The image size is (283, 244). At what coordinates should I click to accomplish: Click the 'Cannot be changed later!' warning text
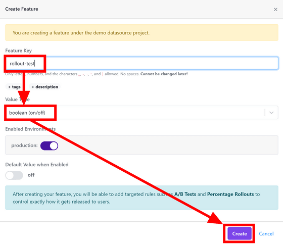[164, 74]
